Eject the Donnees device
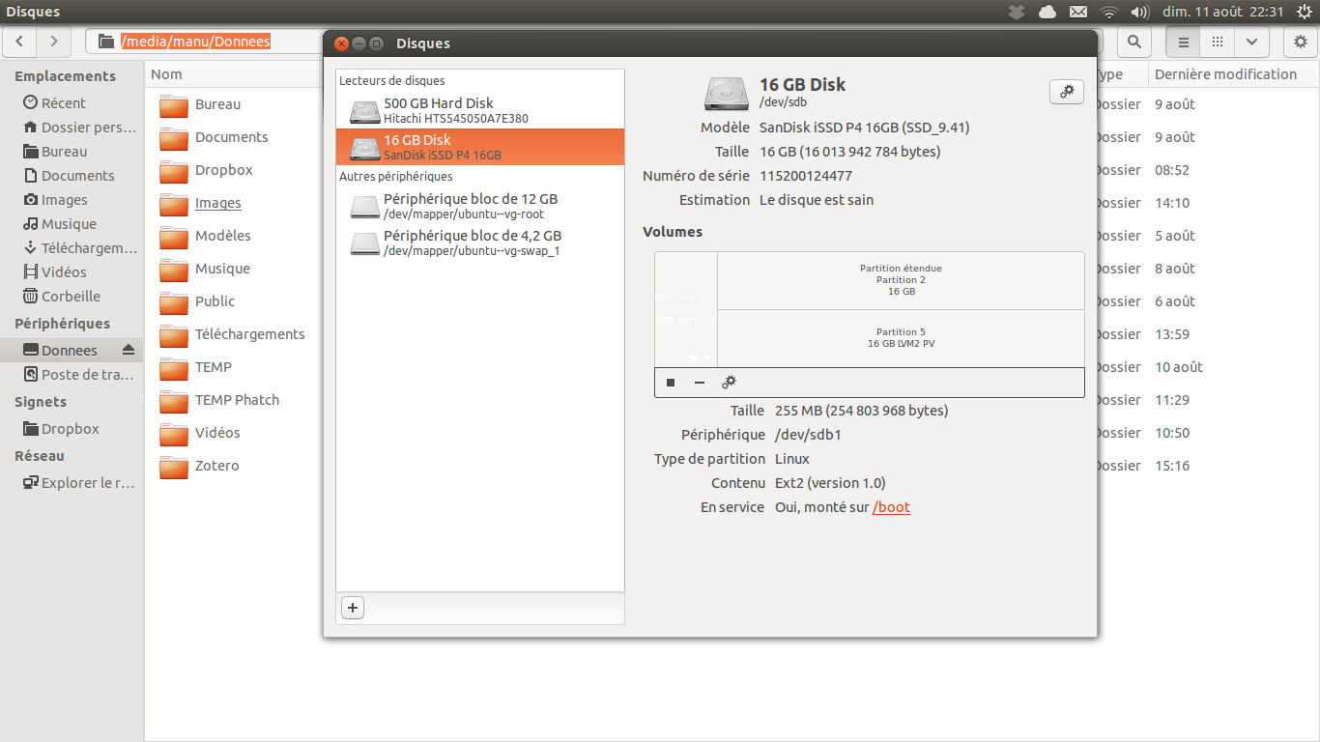 pyautogui.click(x=129, y=350)
